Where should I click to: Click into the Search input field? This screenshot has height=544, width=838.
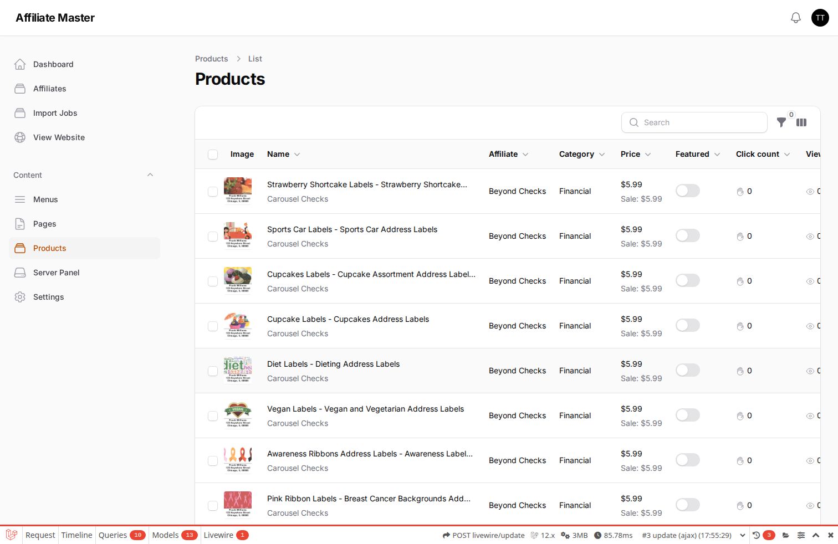694,122
